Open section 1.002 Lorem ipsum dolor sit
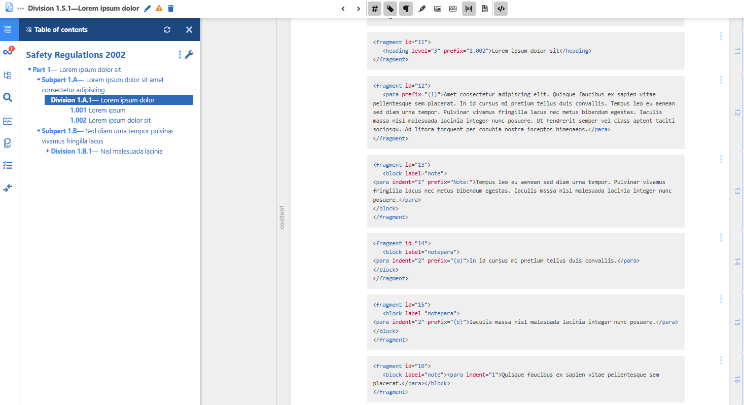This screenshot has height=405, width=744. pos(111,120)
